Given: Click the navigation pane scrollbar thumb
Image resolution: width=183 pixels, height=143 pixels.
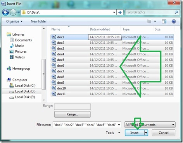Looking at the screenshot, I should pyautogui.click(x=44, y=74).
